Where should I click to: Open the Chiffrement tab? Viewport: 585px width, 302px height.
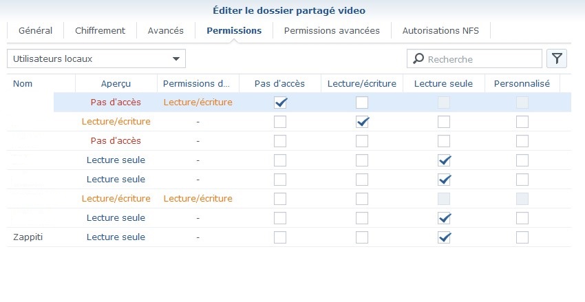100,31
